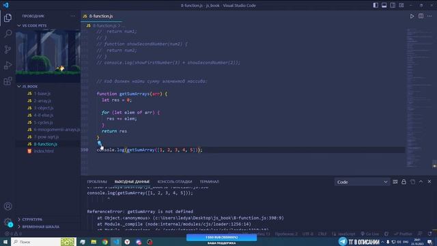Open Task View from the taskbar
This screenshot has width=437, height=246.
[x=83, y=242]
